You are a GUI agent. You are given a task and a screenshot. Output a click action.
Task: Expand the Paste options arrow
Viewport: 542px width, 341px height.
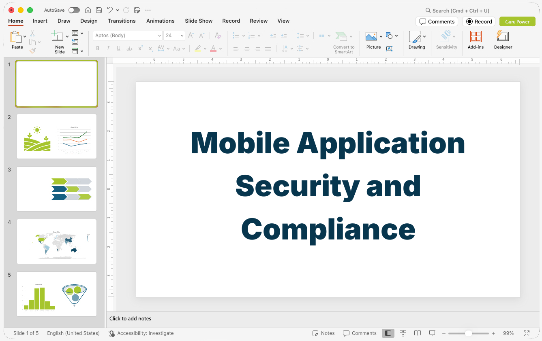tap(25, 36)
